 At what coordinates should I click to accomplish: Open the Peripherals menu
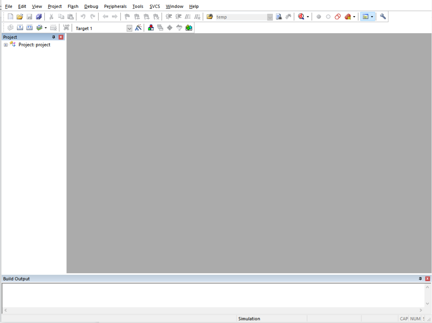[115, 6]
